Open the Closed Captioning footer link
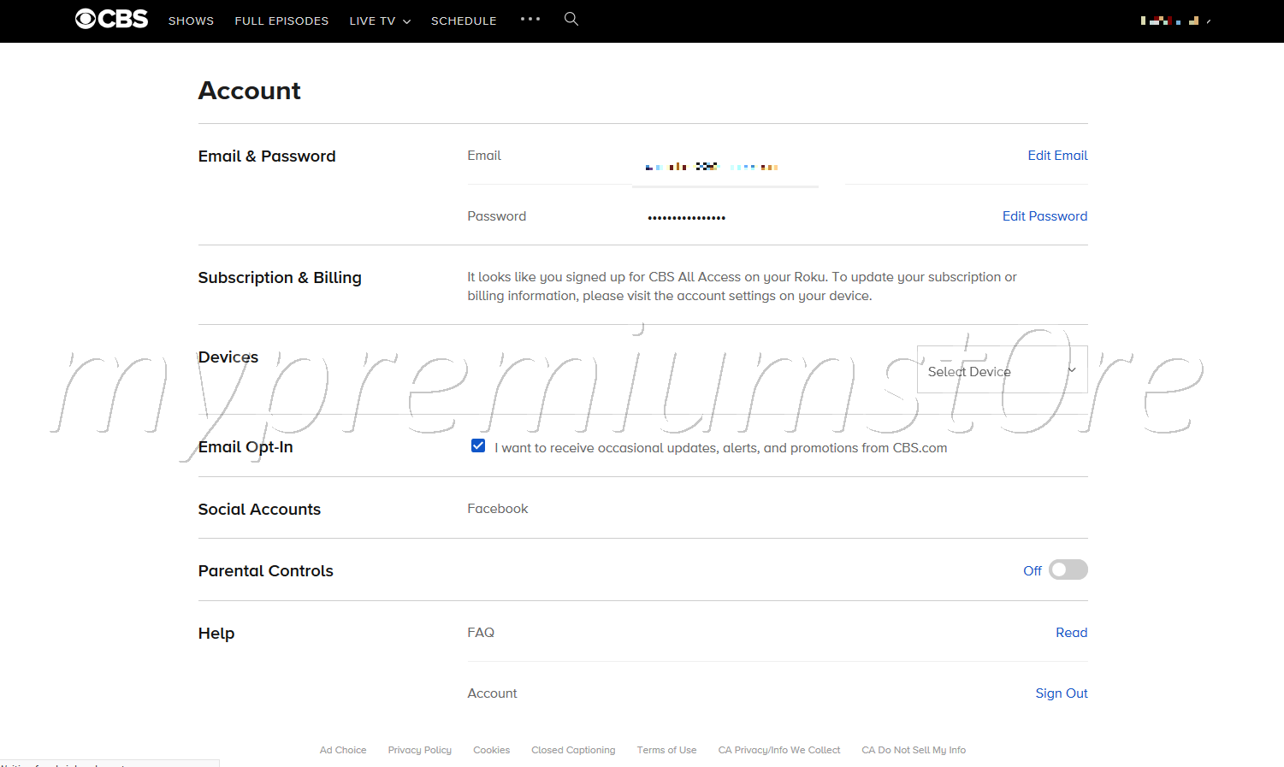1284x767 pixels. pos(573,750)
